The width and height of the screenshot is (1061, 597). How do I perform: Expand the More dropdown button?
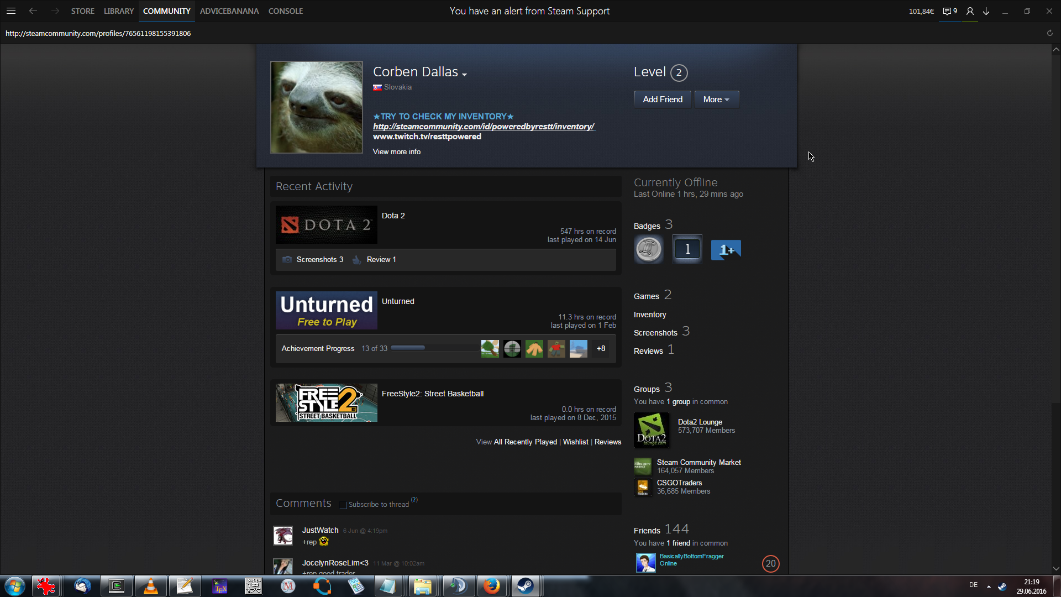click(x=716, y=99)
